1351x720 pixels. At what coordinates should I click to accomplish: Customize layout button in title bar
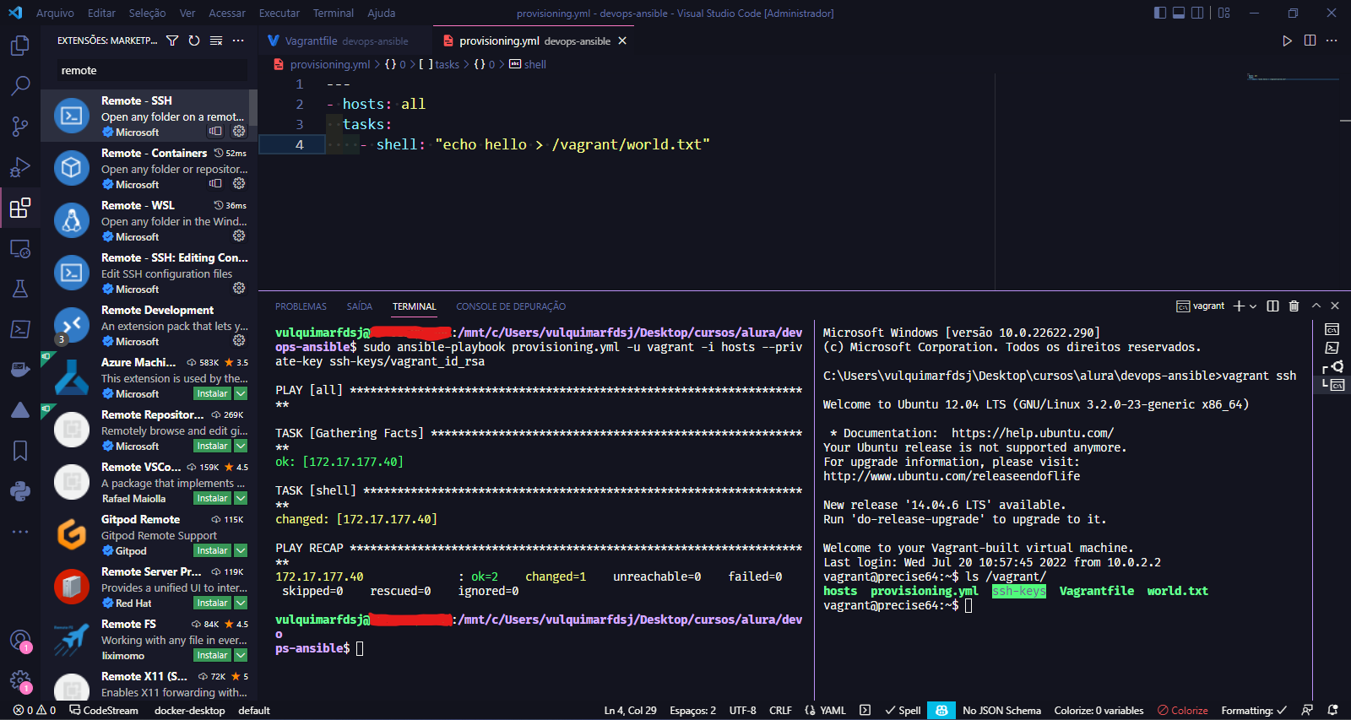(1224, 13)
